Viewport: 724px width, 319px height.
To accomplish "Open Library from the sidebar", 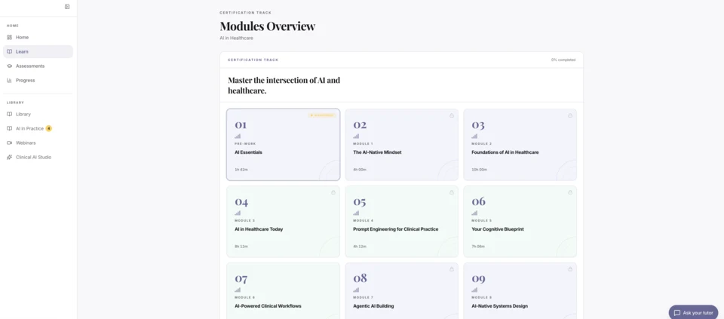I will click(38, 114).
